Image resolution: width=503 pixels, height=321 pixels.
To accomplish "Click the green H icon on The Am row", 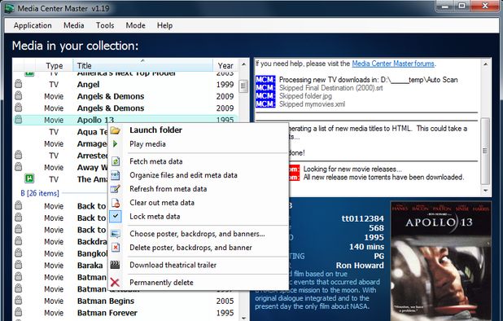I will coord(29,178).
